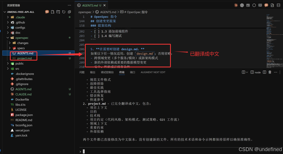Open the ChatGPT knot logo icon in editor toolbar

[242, 5]
